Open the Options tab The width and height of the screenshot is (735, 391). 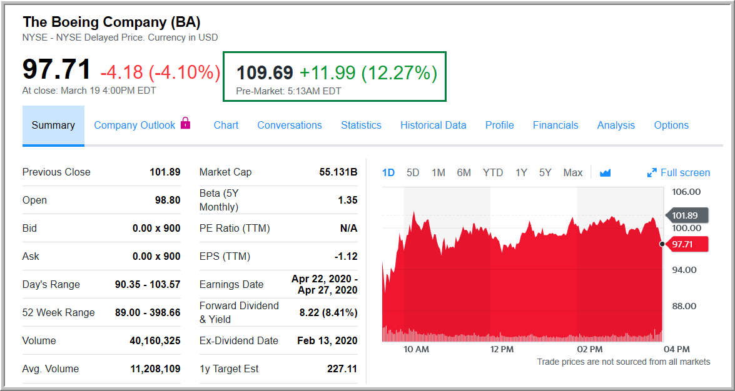tap(671, 125)
